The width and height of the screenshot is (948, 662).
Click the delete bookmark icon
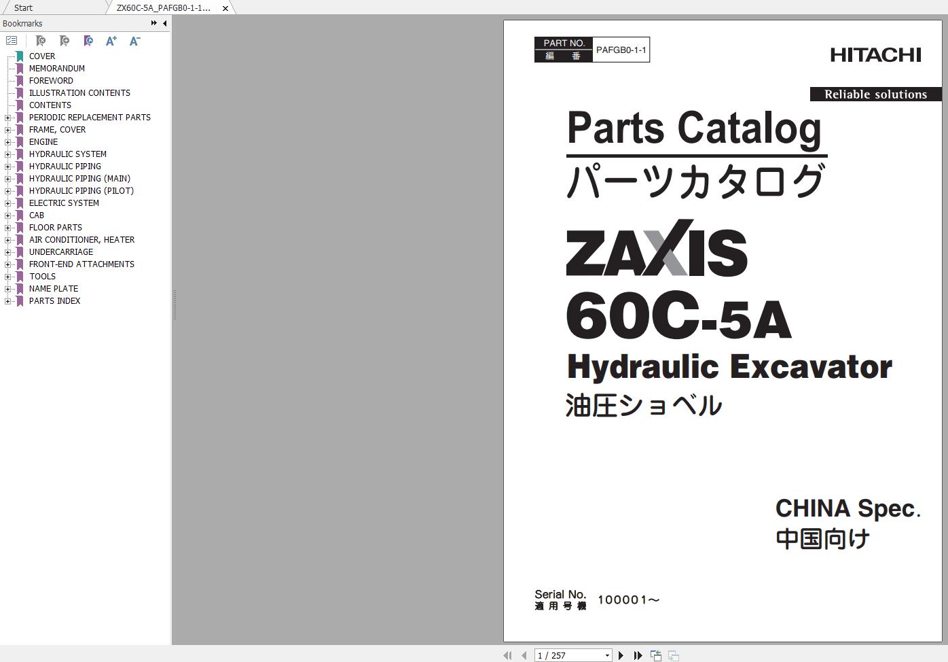pos(41,41)
